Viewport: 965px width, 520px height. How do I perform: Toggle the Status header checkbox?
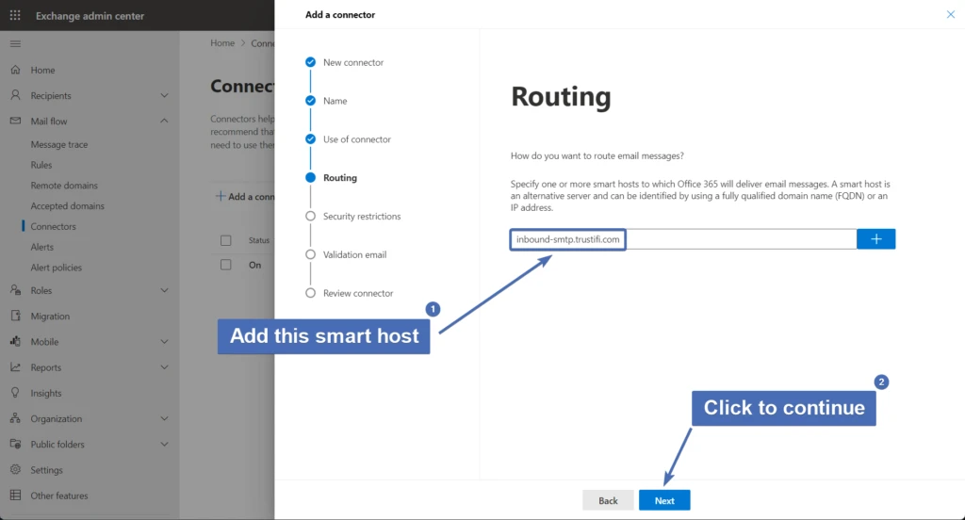click(x=226, y=240)
